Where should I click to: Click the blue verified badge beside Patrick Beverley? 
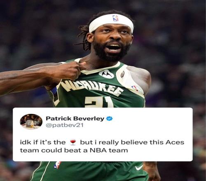point(109,118)
